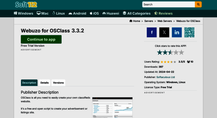Share on X (Twitter)
217x118 pixels.
[x=164, y=32]
